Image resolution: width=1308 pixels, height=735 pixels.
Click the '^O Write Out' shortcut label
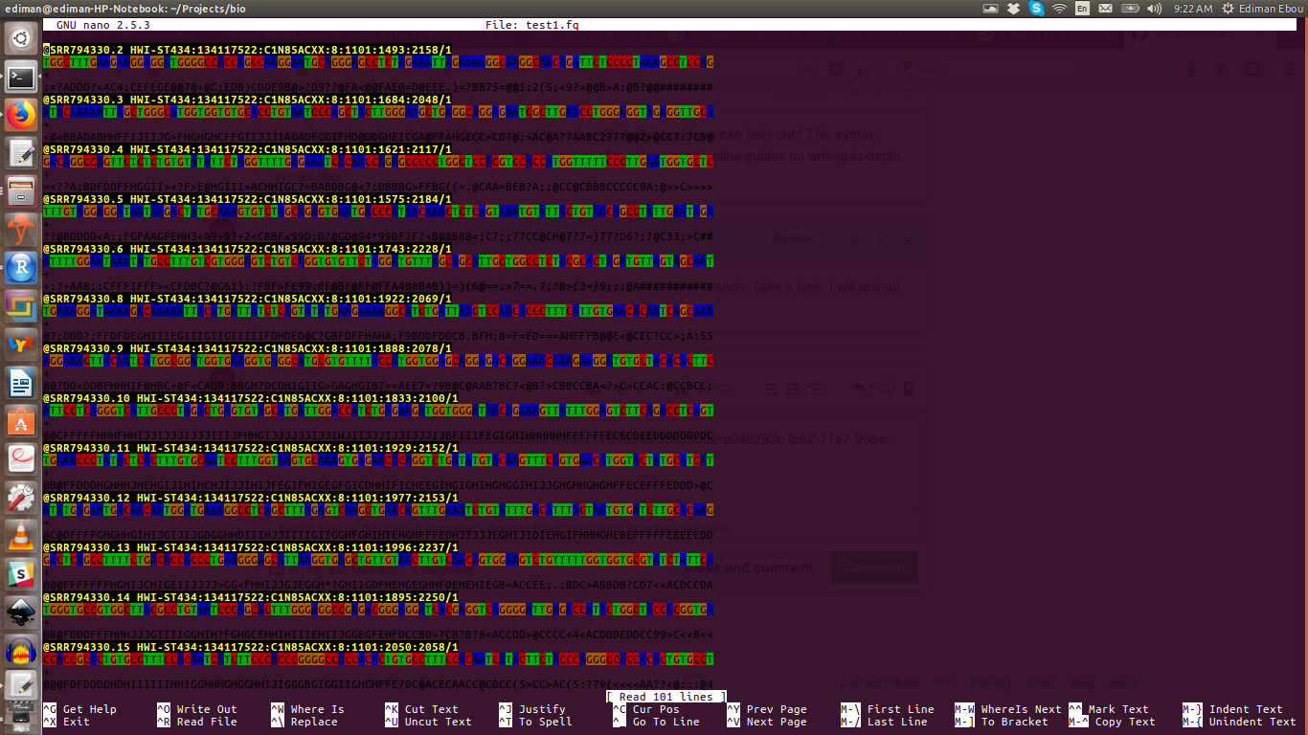(196, 709)
